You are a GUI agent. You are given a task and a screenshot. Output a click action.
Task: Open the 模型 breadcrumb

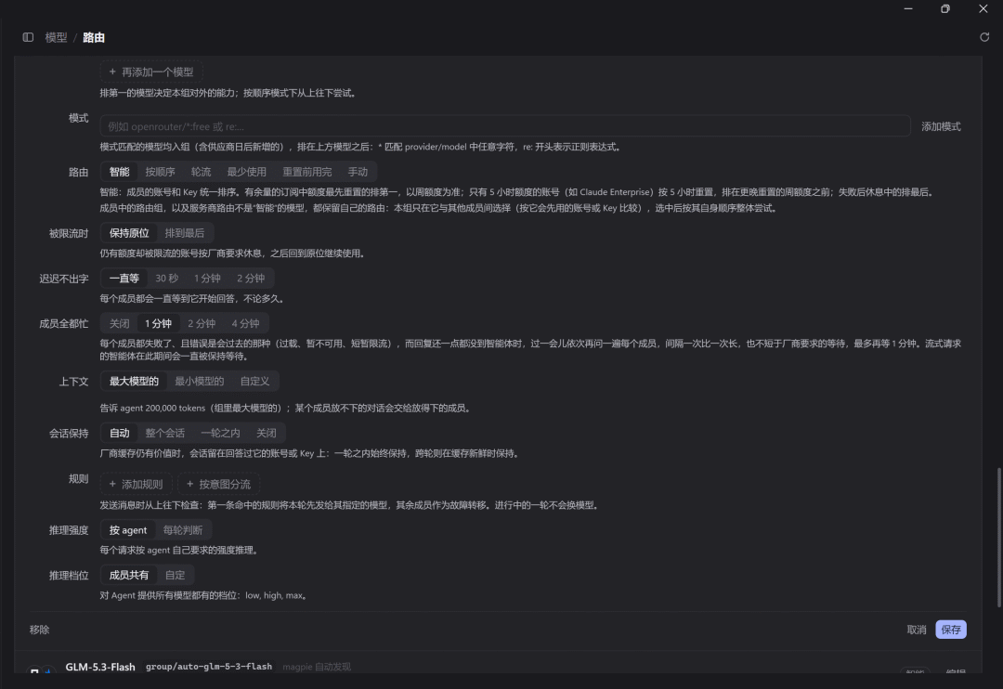56,37
